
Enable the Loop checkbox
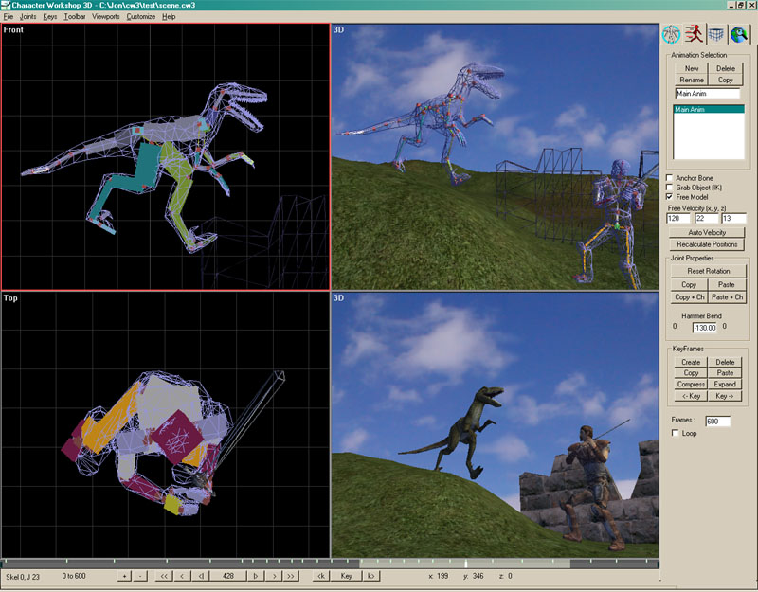[675, 434]
